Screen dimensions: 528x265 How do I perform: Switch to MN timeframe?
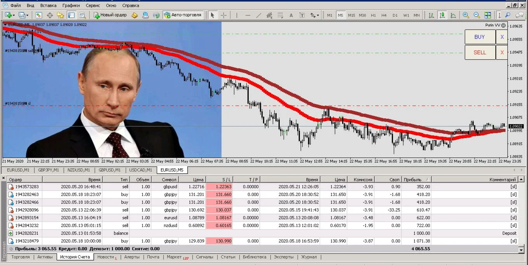point(417,15)
